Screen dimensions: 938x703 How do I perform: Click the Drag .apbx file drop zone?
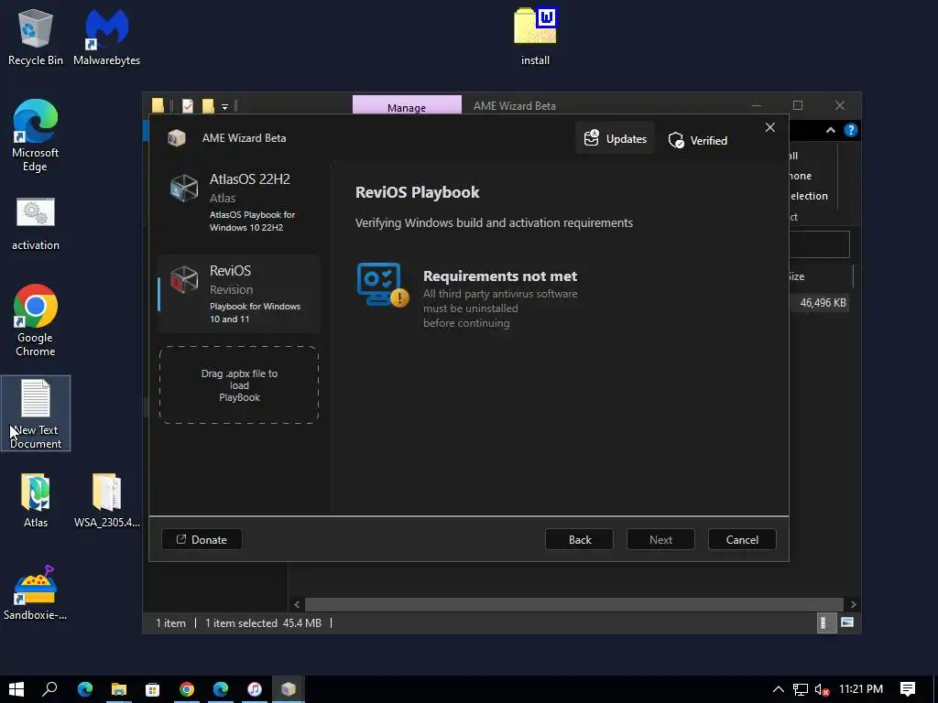click(x=239, y=385)
